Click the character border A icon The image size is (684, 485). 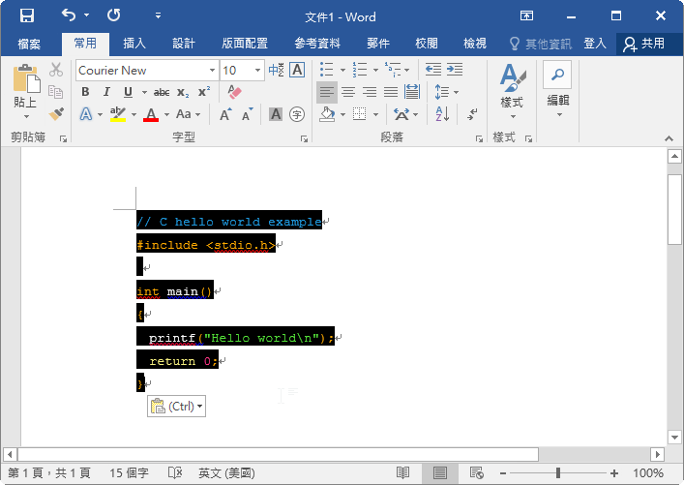pos(297,70)
